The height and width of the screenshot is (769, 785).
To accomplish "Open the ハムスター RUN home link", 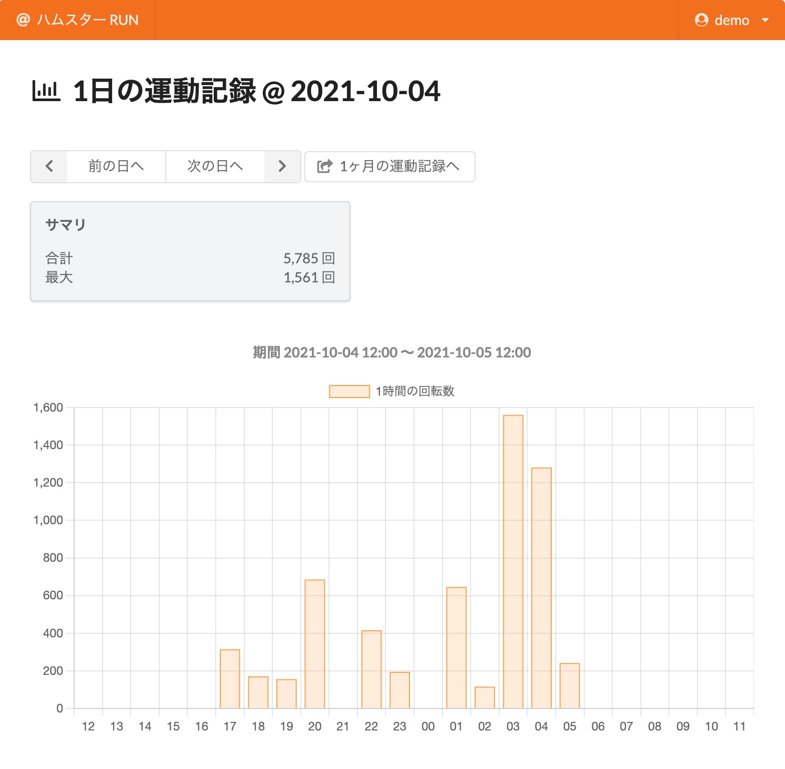I will [87, 20].
